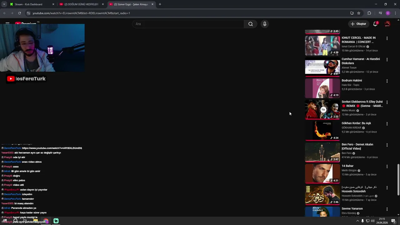Open options for Ben Fero - Demet Akalın
The image size is (400, 225).
point(387,145)
